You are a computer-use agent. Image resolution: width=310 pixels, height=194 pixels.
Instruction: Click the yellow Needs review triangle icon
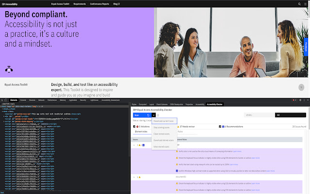pos(178,127)
